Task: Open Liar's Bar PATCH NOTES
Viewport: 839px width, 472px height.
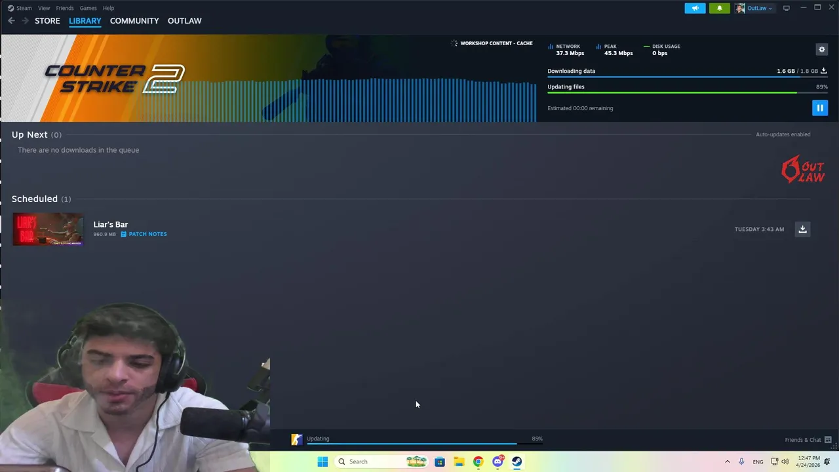Action: tap(147, 234)
